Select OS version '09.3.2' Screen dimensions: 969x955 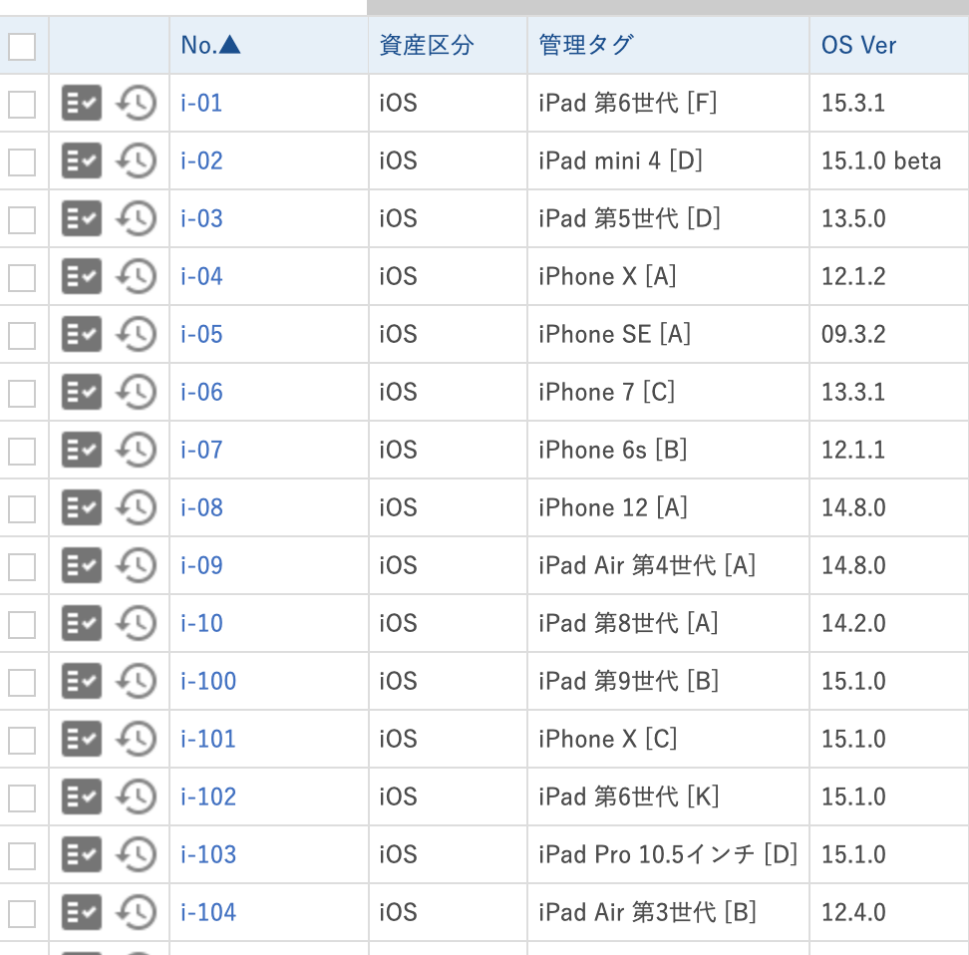click(852, 334)
